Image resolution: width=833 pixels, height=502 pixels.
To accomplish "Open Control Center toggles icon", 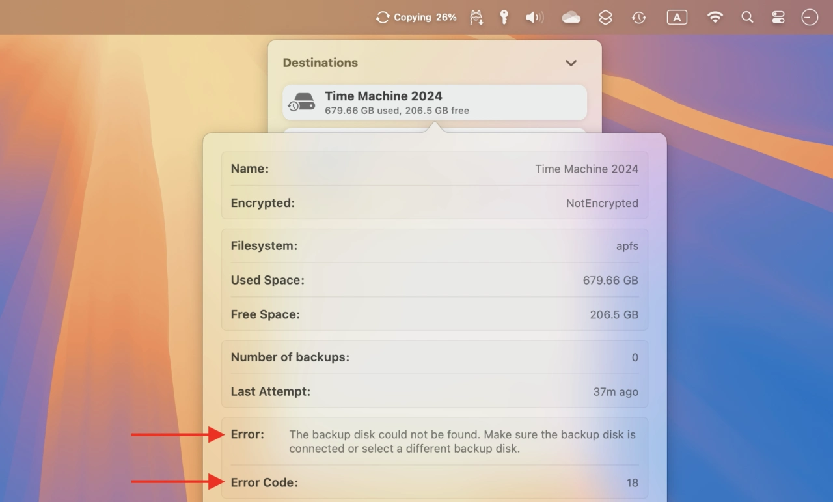I will (x=778, y=18).
